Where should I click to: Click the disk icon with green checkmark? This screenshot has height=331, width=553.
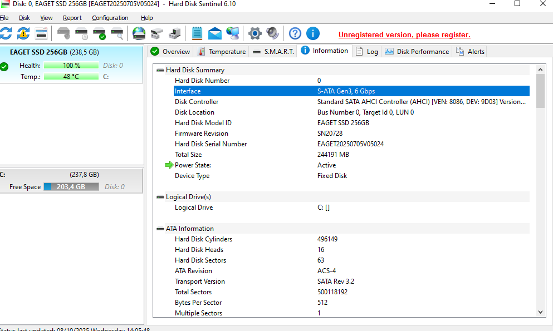(99, 34)
